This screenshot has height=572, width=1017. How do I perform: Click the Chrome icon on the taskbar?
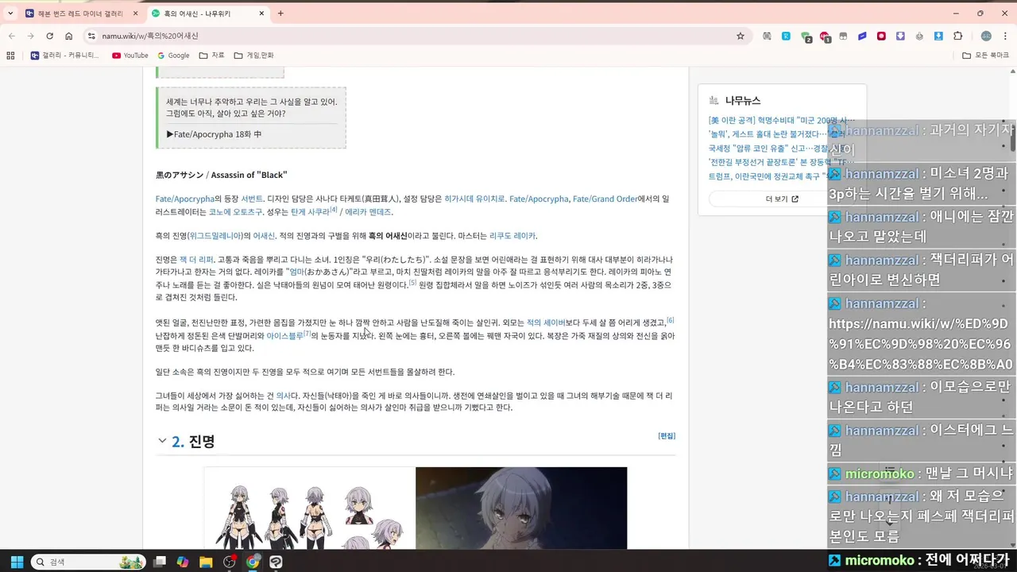click(x=253, y=562)
